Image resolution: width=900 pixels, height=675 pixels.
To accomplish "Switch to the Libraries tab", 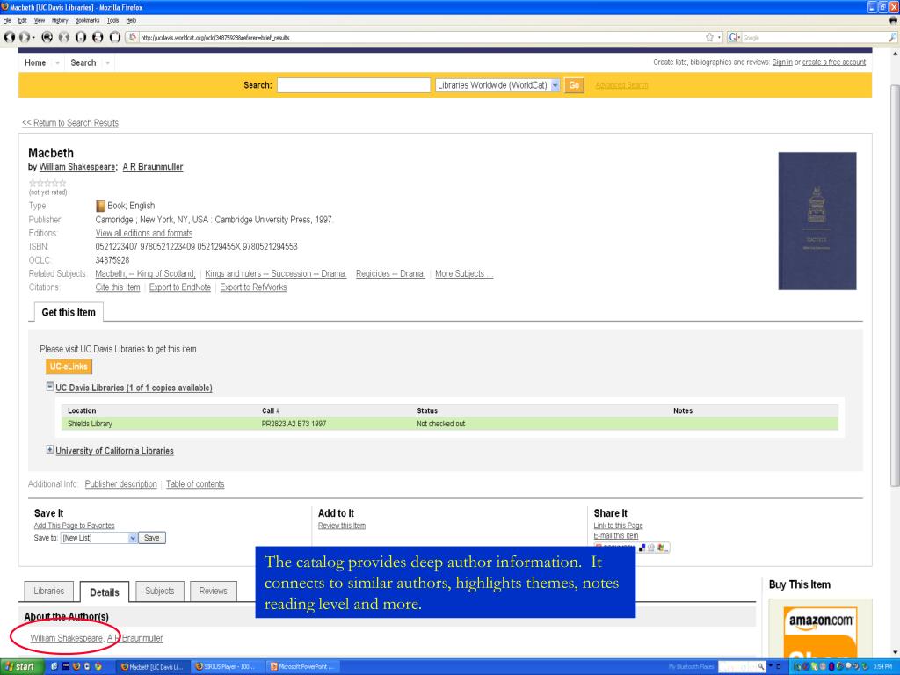I will pyautogui.click(x=49, y=591).
